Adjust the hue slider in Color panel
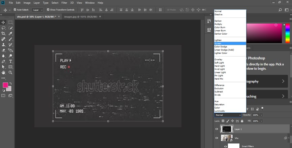292x148 pixels. tap(288, 33)
